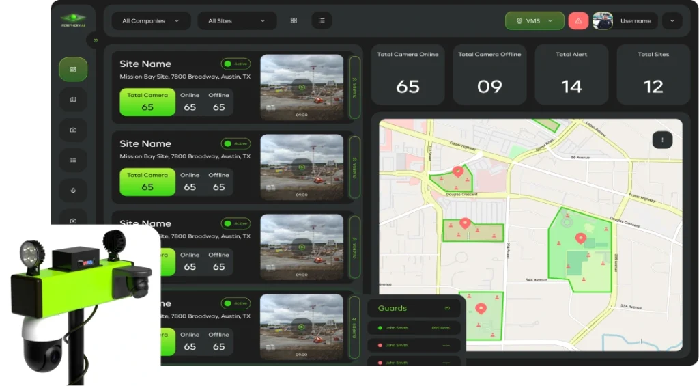Screen dimensions: 699x386
Task: Expand the VMS dropdown
Action: coord(534,20)
